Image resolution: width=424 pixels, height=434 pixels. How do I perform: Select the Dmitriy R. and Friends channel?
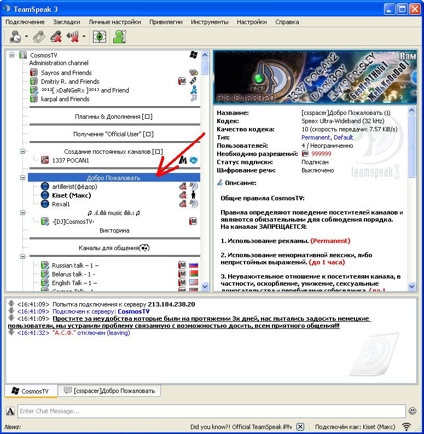[x=69, y=82]
